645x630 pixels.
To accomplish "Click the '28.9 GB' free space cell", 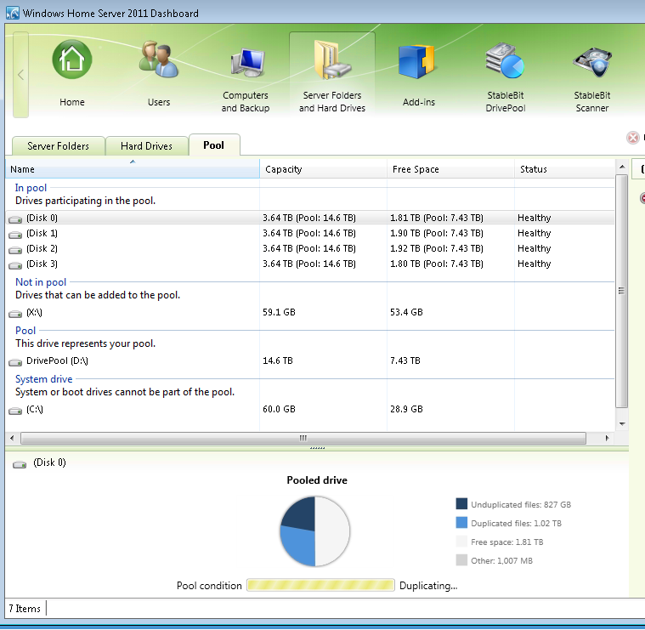I will [406, 410].
